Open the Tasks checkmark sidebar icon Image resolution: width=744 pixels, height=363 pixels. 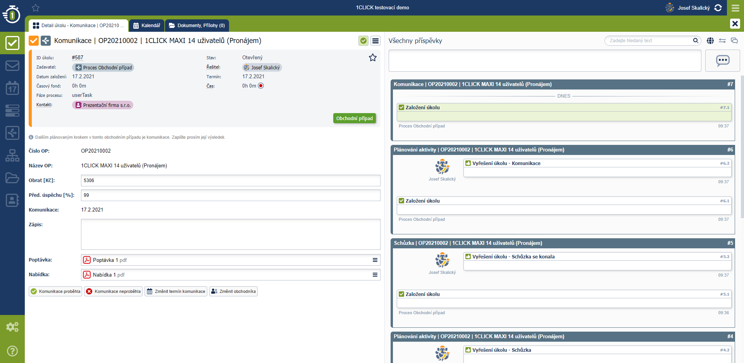(12, 43)
